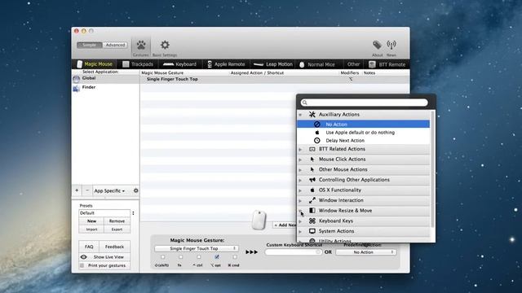This screenshot has width=522, height=293.
Task: Click the command icon for Keyboard Keys
Action: (x=312, y=221)
